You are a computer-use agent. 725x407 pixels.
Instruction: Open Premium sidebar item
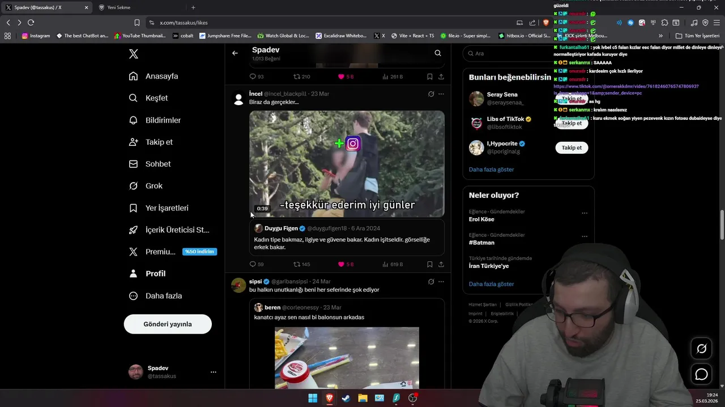pyautogui.click(x=172, y=252)
